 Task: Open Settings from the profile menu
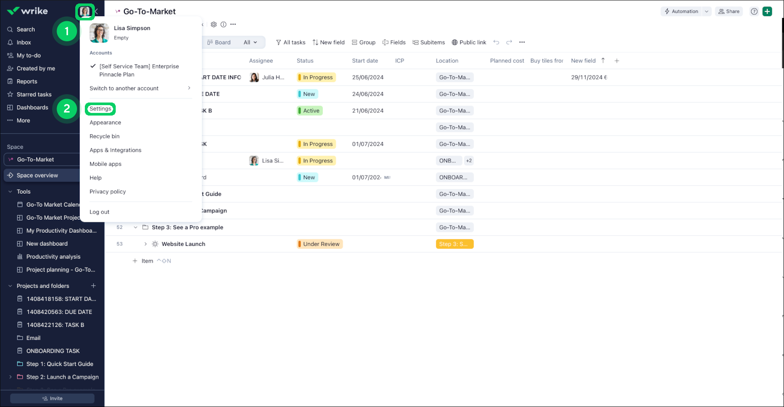[x=101, y=109]
